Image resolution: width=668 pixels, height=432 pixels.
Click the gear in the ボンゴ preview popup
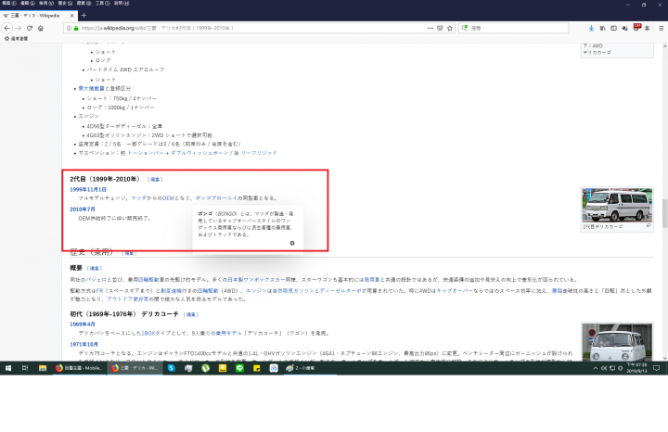tap(292, 243)
